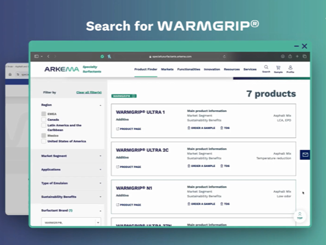Open PRODUCT PAGE for WARMGRIP ULTRA 2C

pyautogui.click(x=129, y=167)
